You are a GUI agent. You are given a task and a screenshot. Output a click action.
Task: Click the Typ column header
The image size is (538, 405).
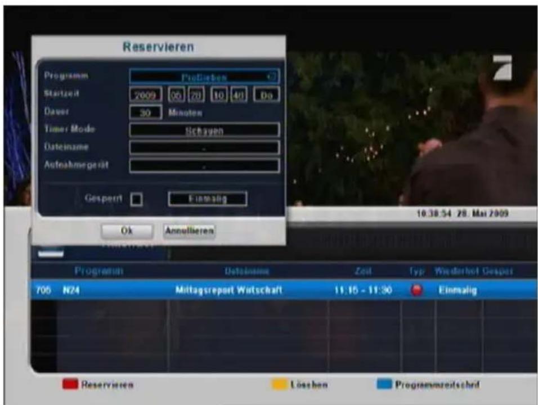pyautogui.click(x=417, y=271)
